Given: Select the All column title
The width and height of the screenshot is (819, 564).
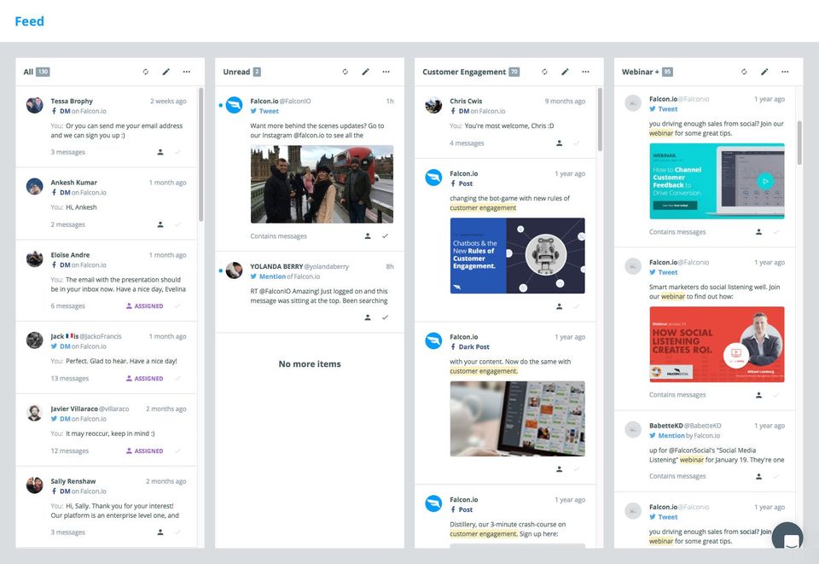Looking at the screenshot, I should tap(28, 72).
